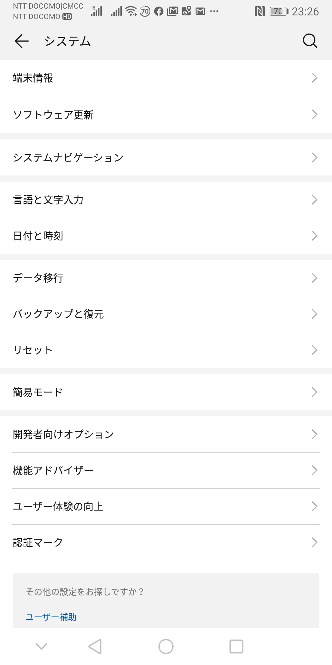Expand 端末情報 using its chevron
This screenshot has width=332, height=665.
point(314,78)
